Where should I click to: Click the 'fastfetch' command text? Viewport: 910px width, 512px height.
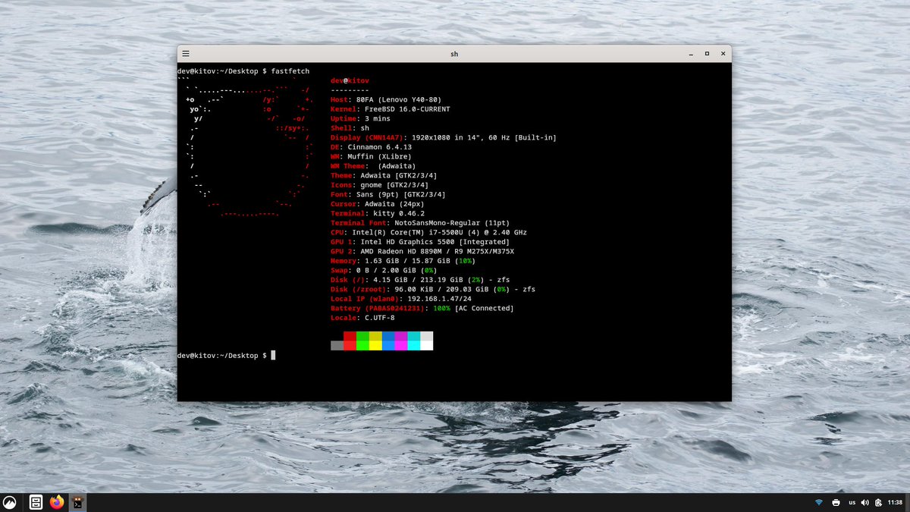(290, 71)
